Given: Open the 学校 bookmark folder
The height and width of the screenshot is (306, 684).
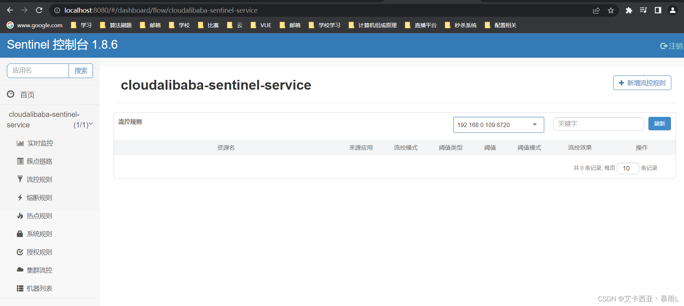Looking at the screenshot, I should (179, 25).
